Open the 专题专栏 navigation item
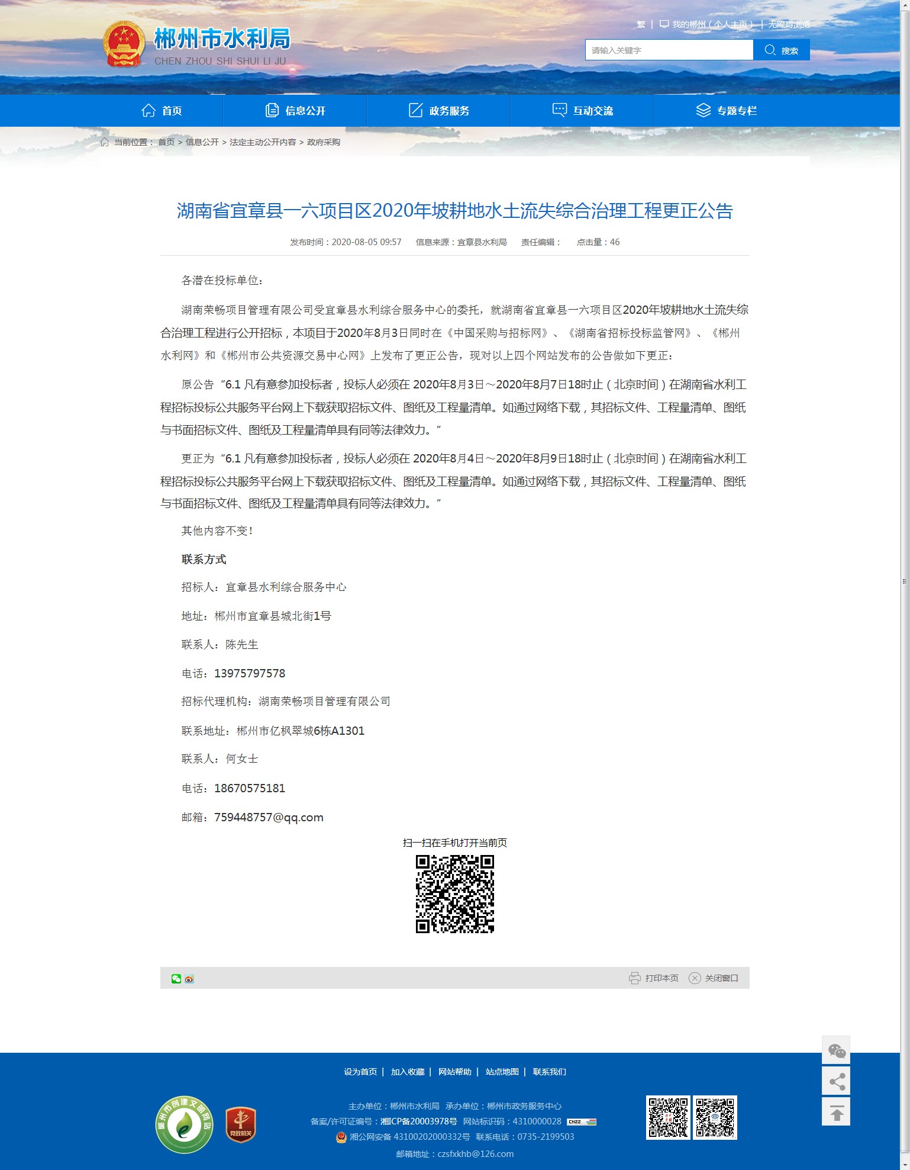Image resolution: width=910 pixels, height=1170 pixels. (x=727, y=111)
